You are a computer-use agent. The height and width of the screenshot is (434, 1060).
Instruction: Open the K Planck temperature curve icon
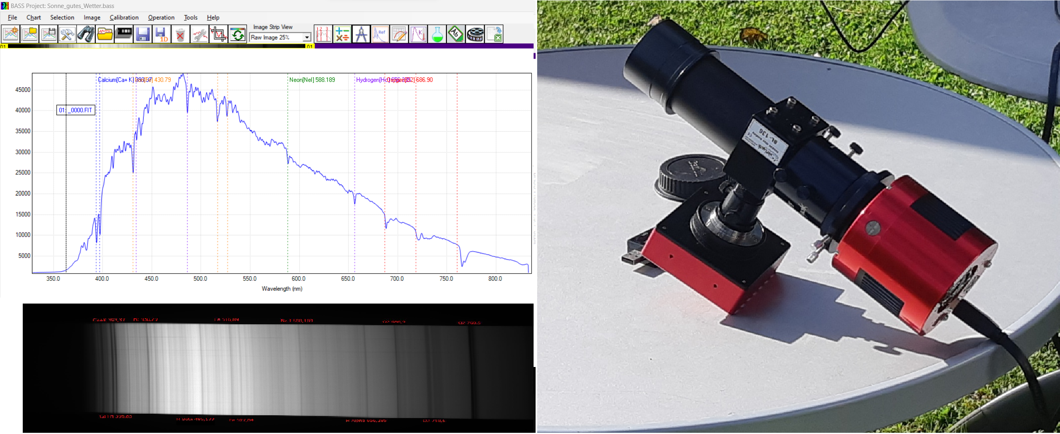click(x=418, y=34)
